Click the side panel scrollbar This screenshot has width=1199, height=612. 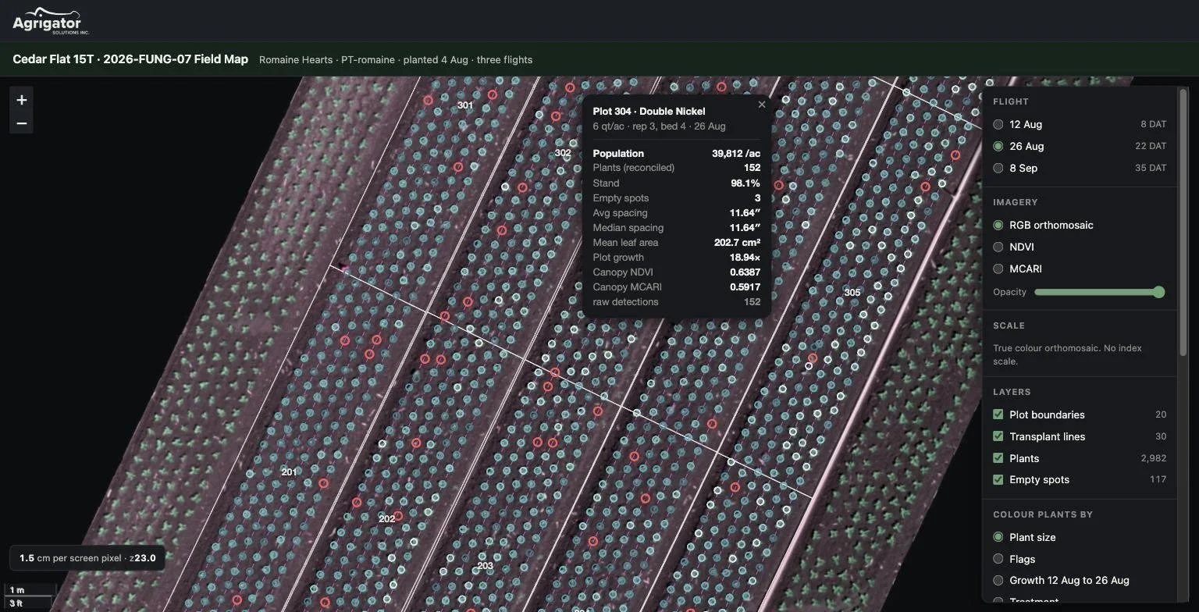pyautogui.click(x=1183, y=222)
